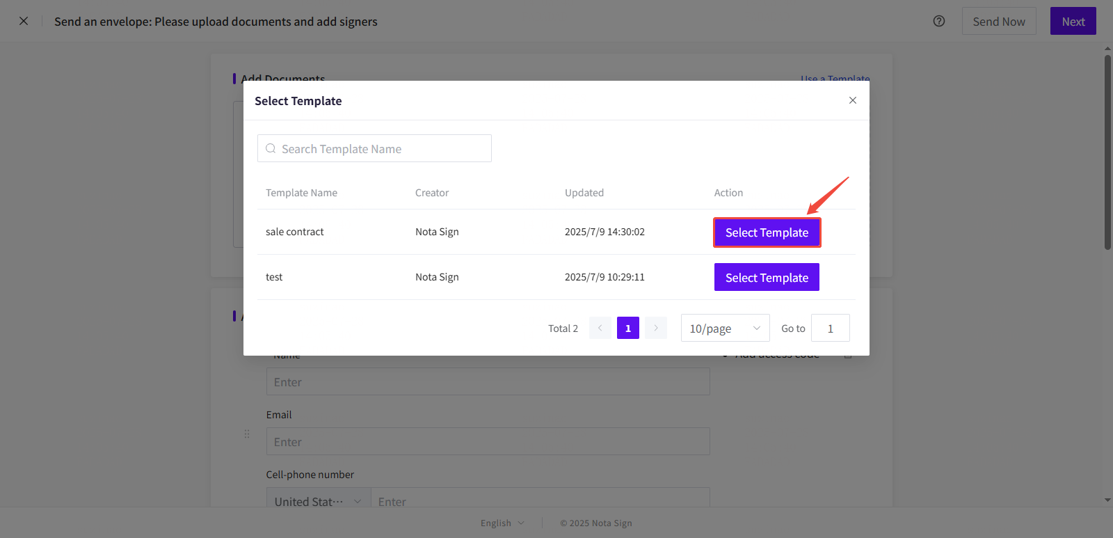
Task: Click the search magnifier icon
Action: 271,149
